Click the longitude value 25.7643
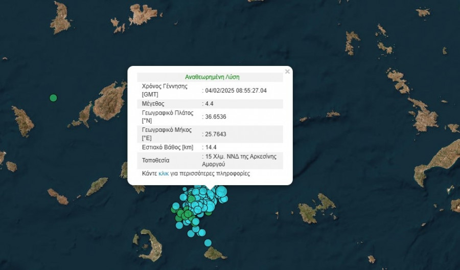460x270 pixels. coord(215,134)
